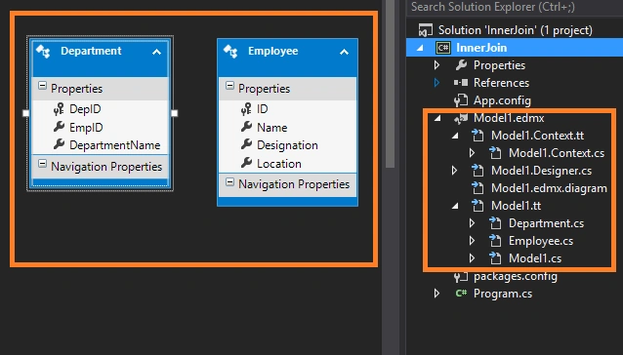The width and height of the screenshot is (623, 355).
Task: Select Model1.edmx.diagram in Solution Explorer
Action: click(x=549, y=188)
